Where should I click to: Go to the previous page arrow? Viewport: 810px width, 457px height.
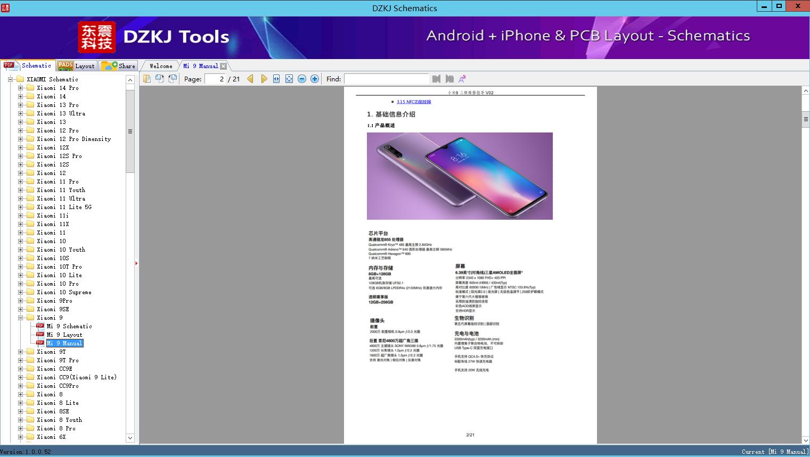pos(250,79)
